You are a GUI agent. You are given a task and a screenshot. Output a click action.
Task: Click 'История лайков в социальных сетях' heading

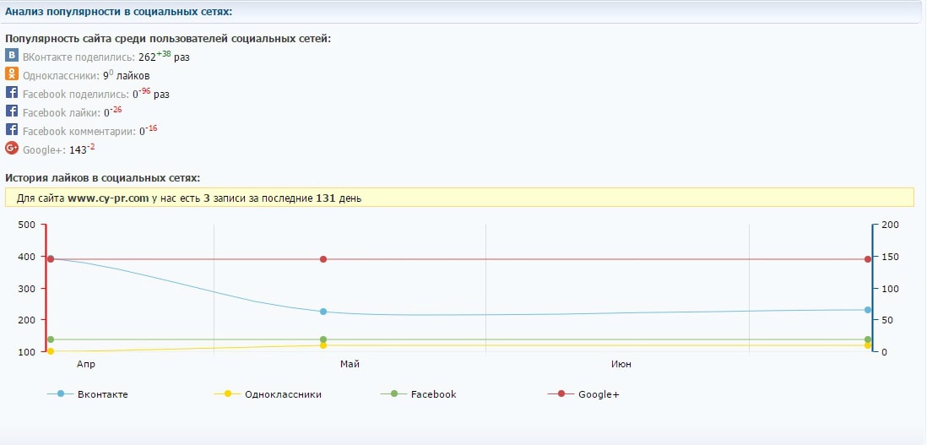102,177
